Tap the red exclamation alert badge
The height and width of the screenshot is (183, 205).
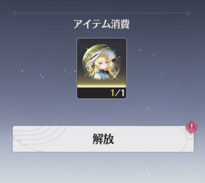point(191,127)
